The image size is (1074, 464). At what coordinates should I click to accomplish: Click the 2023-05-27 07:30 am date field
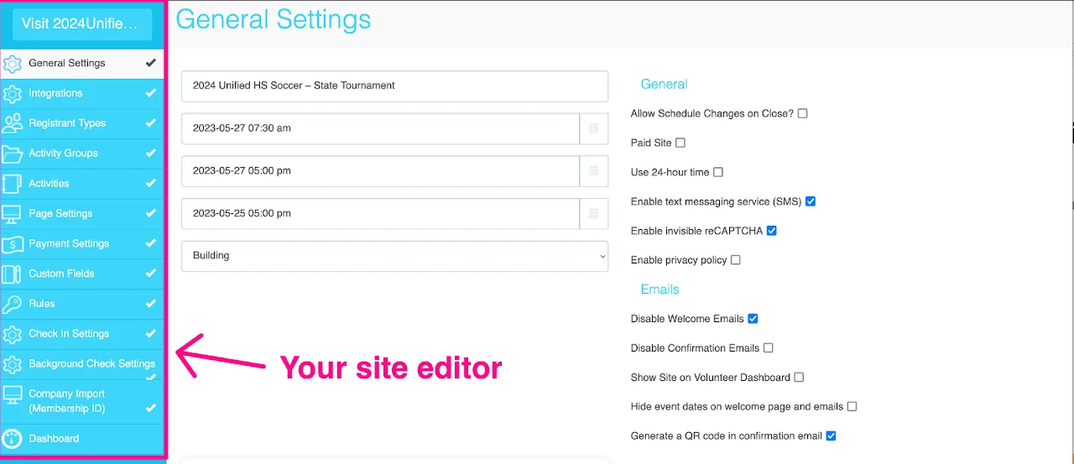381,128
